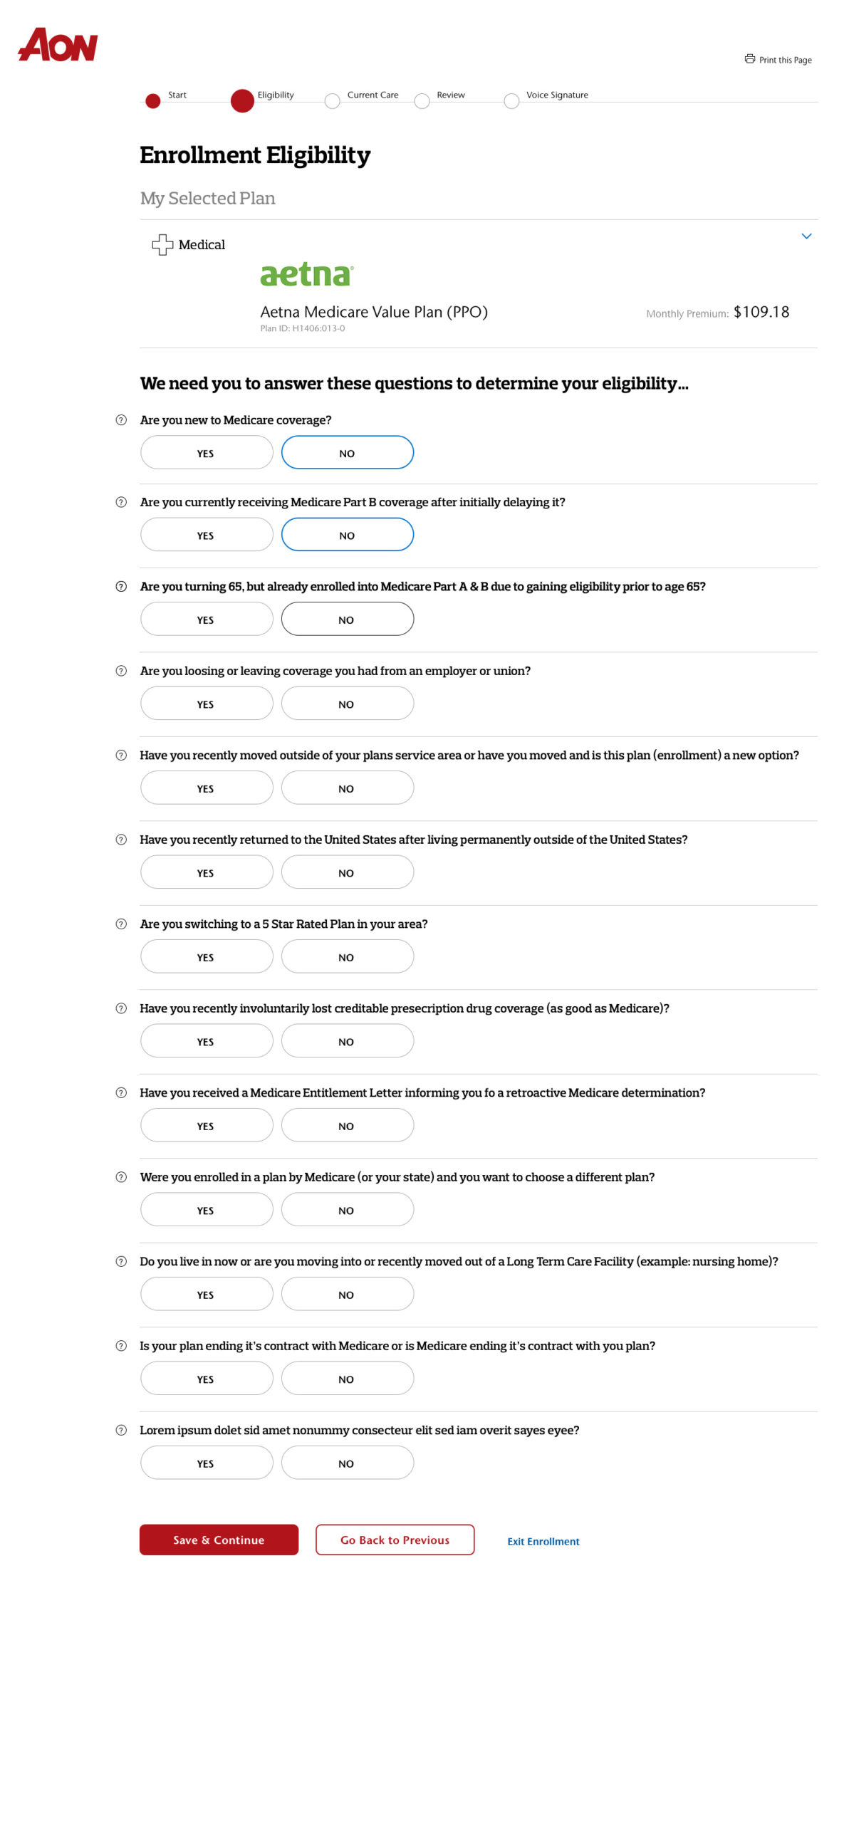Click the Aon logo
This screenshot has width=844, height=1823.
pos(58,45)
